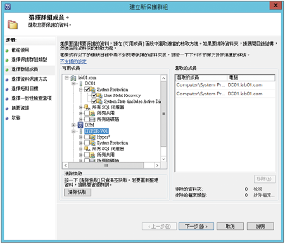Collapse the HYPER-V01 tree node
This screenshot has height=244, width=285.
pyautogui.click(x=73, y=131)
